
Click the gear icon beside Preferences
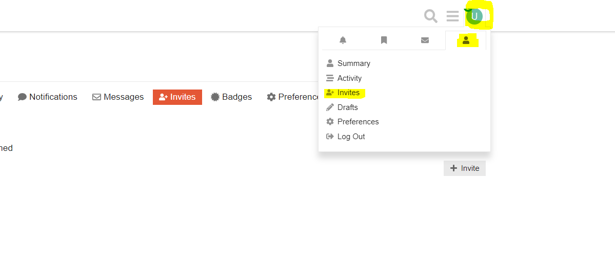pyautogui.click(x=330, y=122)
